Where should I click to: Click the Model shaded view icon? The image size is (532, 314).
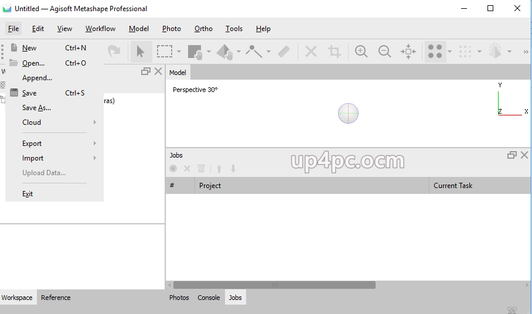(x=495, y=51)
